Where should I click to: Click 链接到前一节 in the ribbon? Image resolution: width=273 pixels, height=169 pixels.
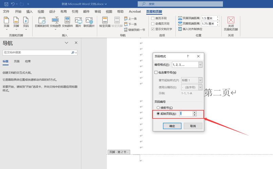pyautogui.click(x=135, y=30)
